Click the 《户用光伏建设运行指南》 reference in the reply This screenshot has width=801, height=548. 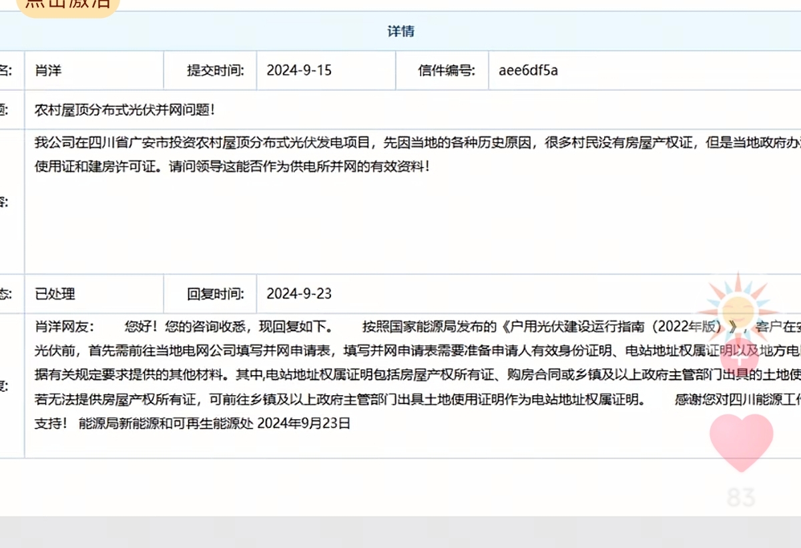point(621,327)
